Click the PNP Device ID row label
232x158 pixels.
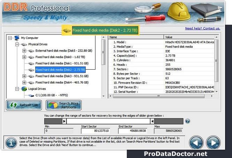[x=126, y=87]
